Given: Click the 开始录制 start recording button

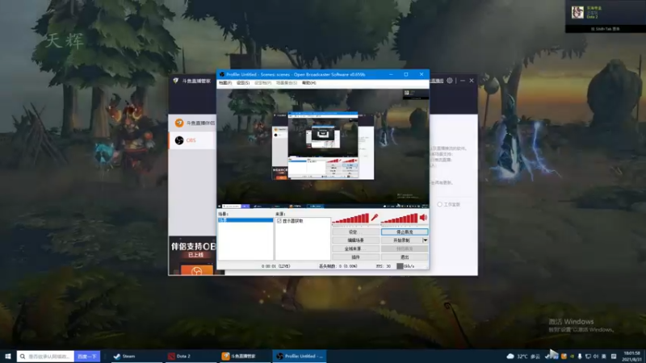Looking at the screenshot, I should click(401, 240).
